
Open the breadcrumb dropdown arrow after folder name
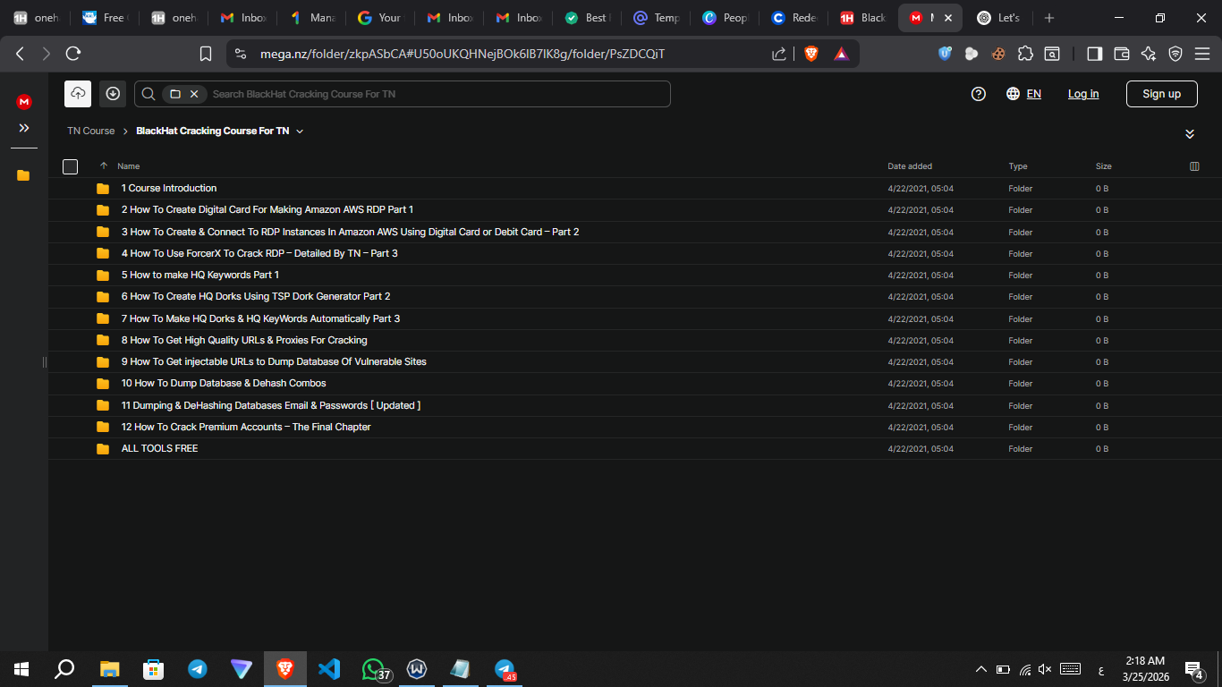(300, 131)
